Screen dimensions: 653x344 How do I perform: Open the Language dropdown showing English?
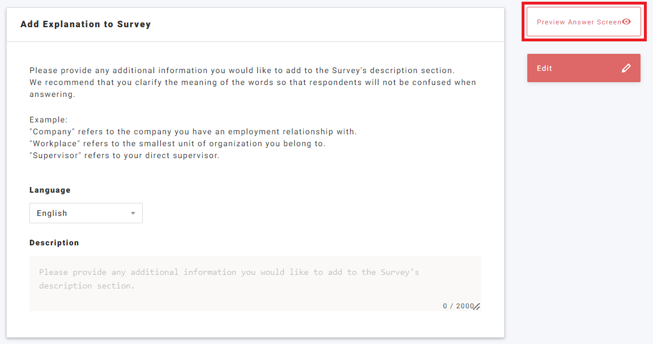pyautogui.click(x=86, y=213)
